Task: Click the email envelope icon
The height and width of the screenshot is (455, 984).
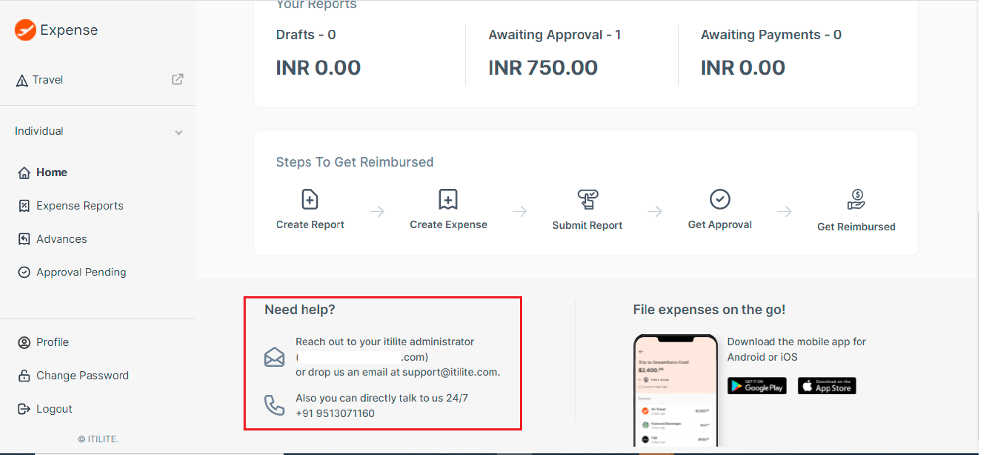Action: (x=274, y=357)
